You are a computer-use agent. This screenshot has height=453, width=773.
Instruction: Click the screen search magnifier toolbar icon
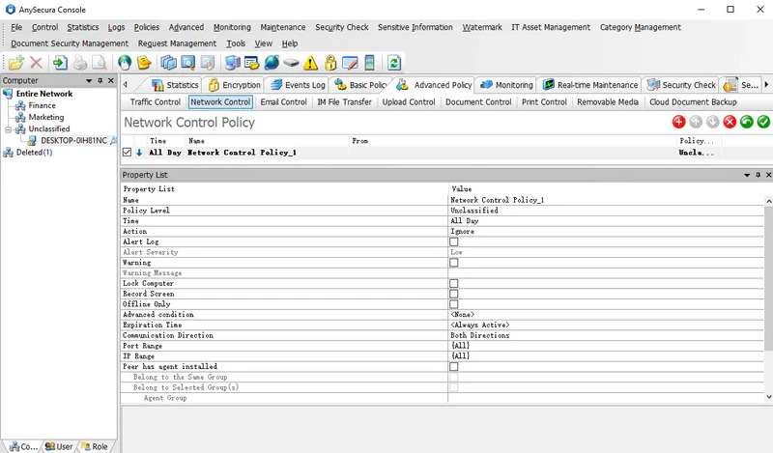tap(187, 63)
